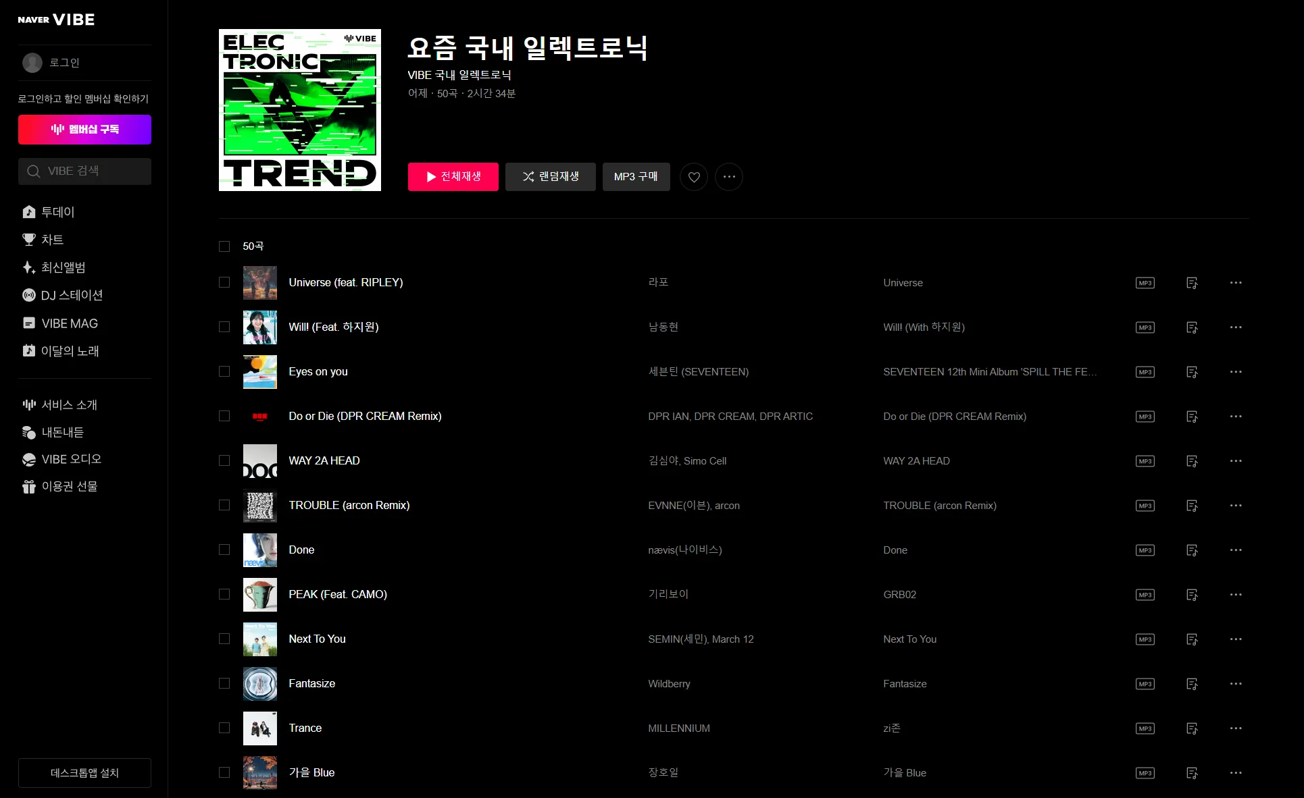Open 최신앨범 in the sidebar
The image size is (1304, 798).
pos(54,267)
